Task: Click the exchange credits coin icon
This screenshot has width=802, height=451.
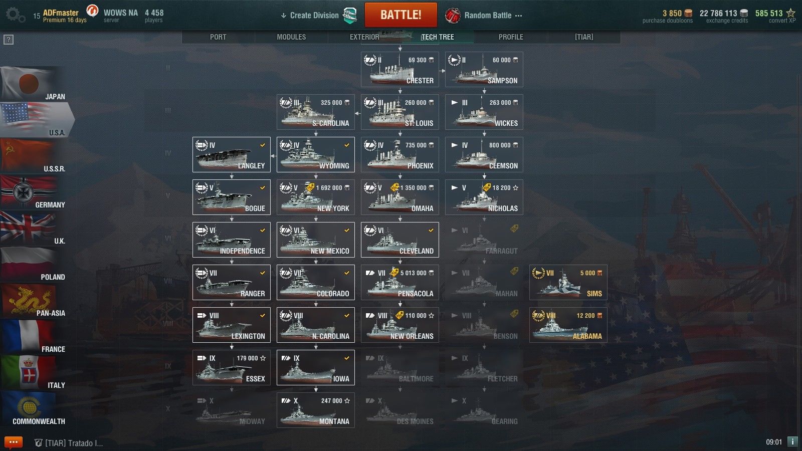Action: (x=744, y=13)
